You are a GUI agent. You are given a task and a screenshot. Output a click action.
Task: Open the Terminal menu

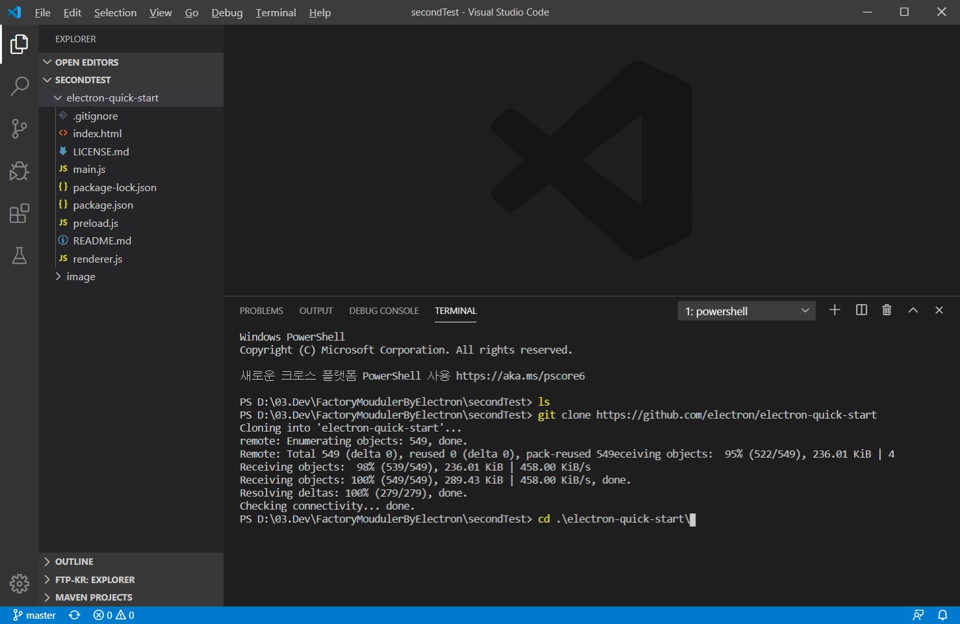click(x=276, y=12)
